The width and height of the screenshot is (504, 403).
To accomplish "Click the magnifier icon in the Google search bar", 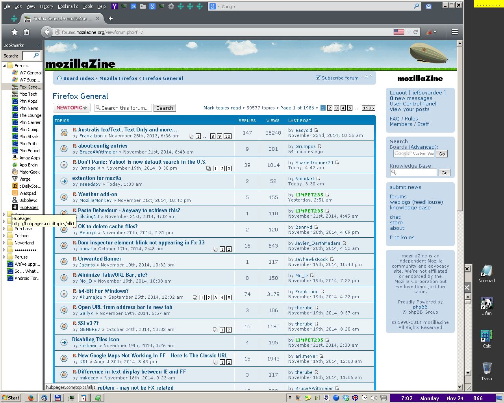I will click(417, 6).
